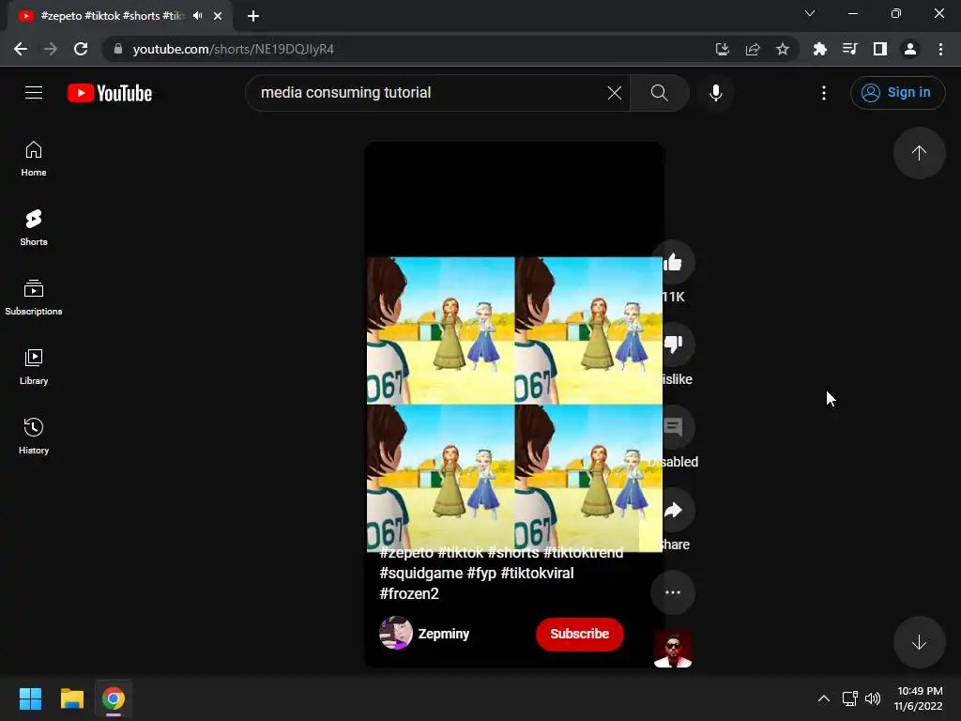Open File Explorer from taskbar
This screenshot has width=961, height=721.
(71, 698)
